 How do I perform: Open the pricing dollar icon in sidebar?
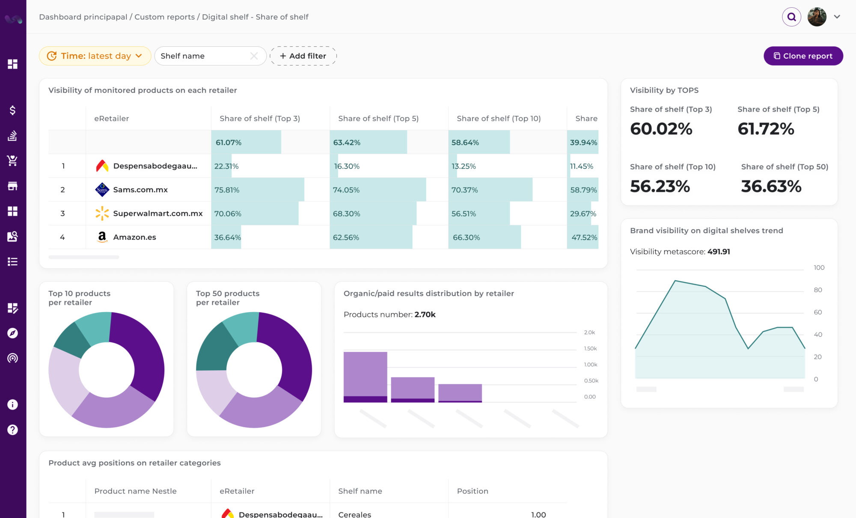13,110
